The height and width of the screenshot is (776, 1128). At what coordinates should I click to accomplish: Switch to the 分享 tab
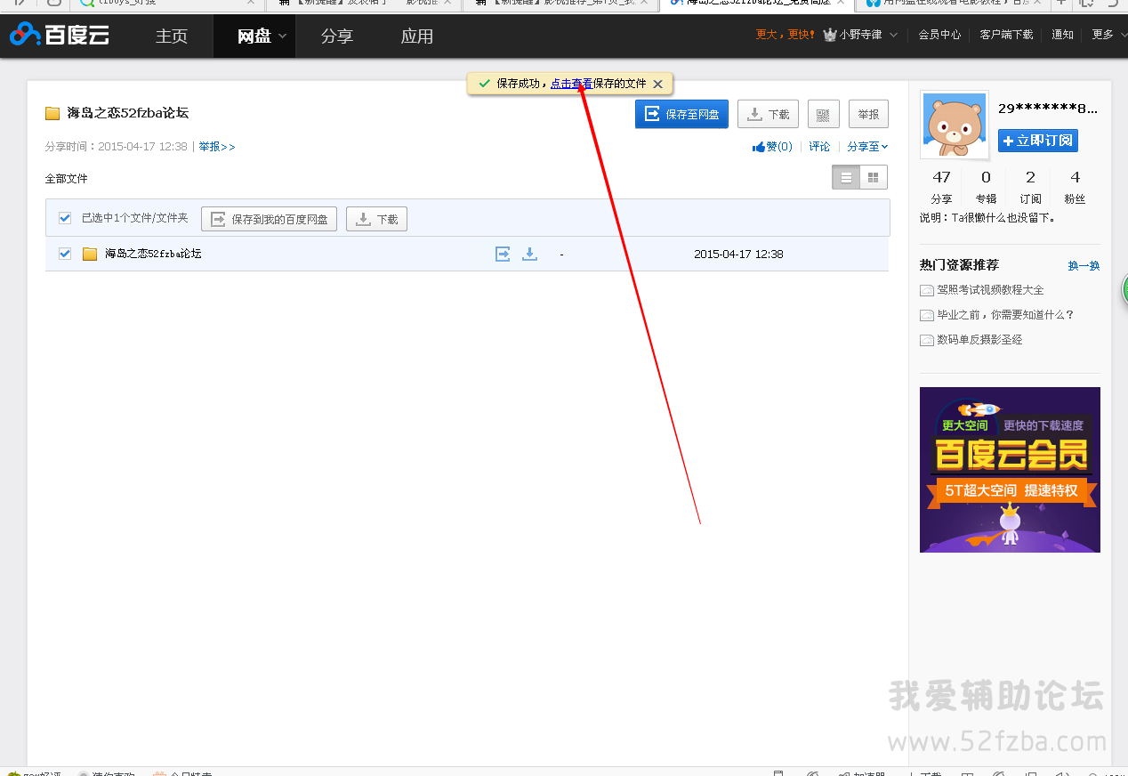click(x=336, y=36)
